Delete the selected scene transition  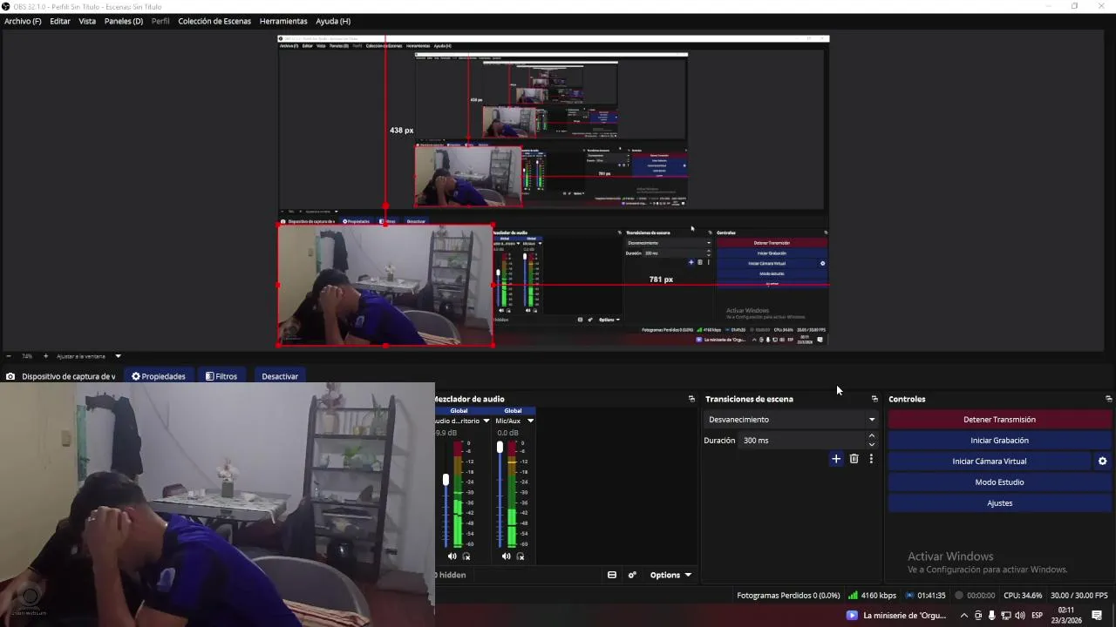coord(854,459)
